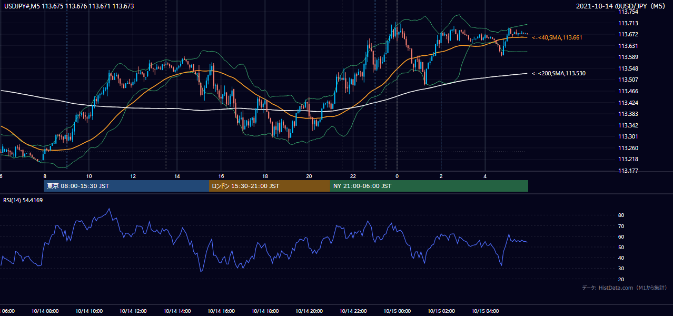Select the 40 SMA 113.661 label
The width and height of the screenshot is (673, 316).
(x=557, y=37)
